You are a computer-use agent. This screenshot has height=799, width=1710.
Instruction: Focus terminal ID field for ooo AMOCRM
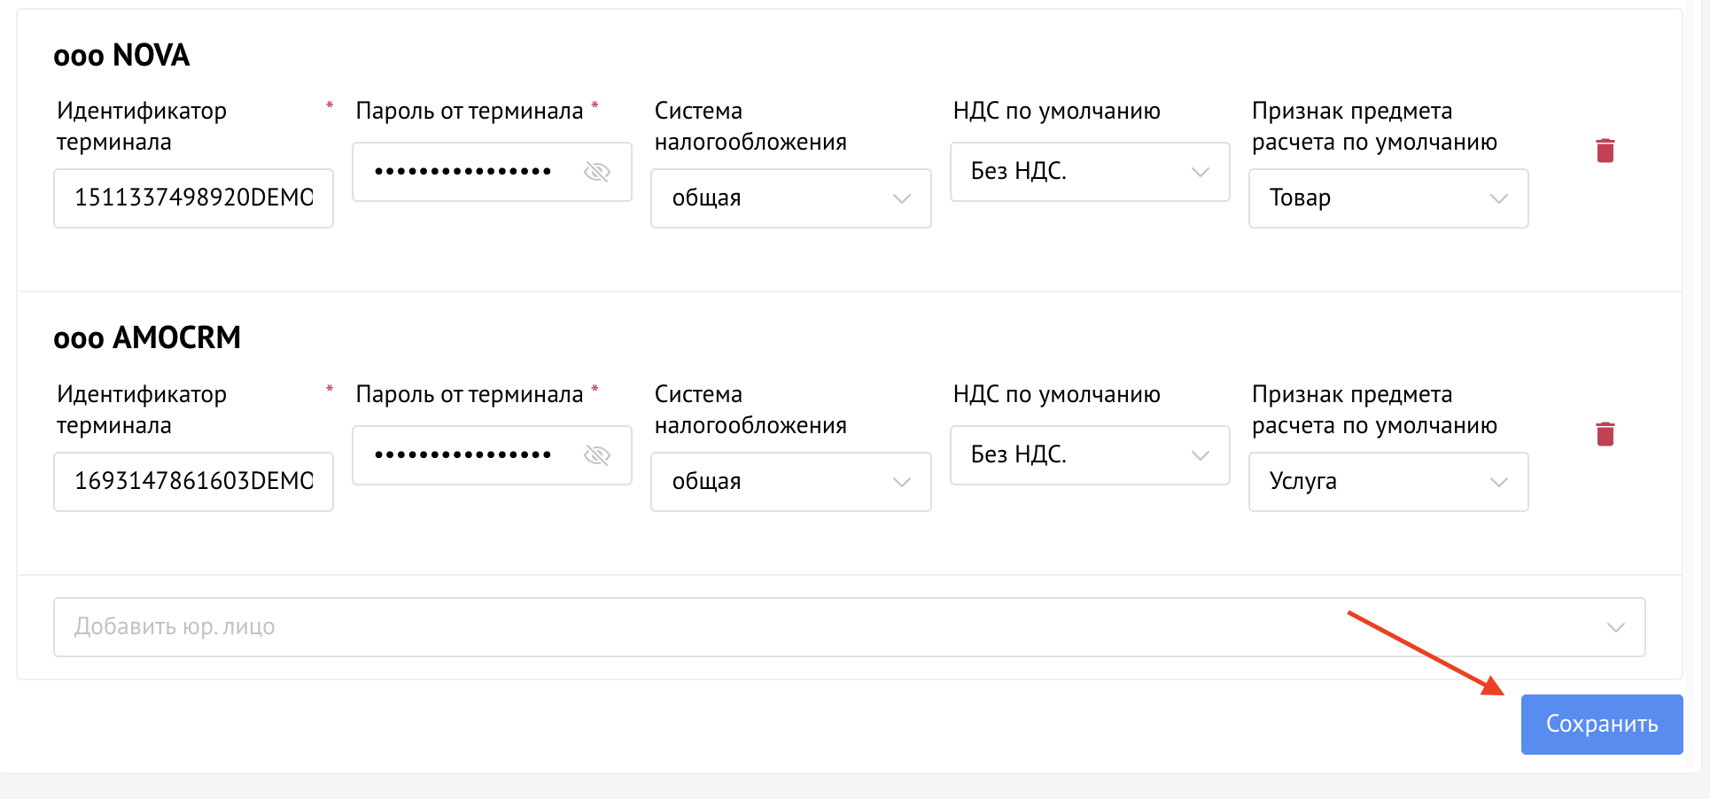[x=193, y=482]
